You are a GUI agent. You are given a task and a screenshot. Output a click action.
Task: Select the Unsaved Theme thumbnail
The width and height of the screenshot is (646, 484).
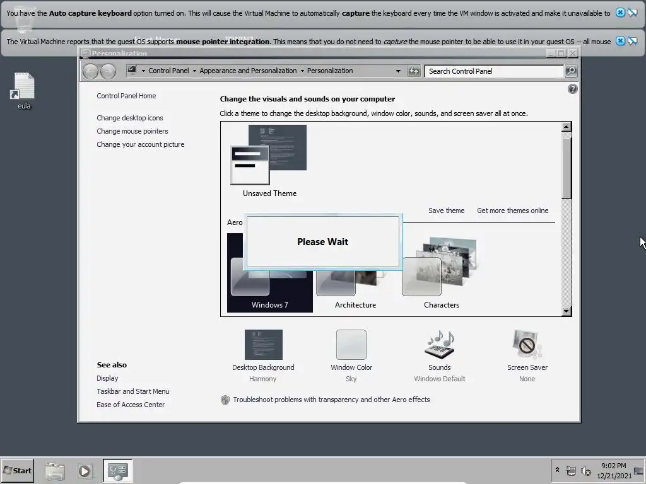(x=269, y=161)
